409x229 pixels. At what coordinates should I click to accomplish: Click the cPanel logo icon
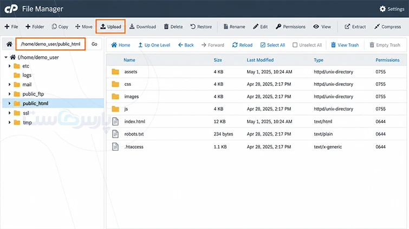pyautogui.click(x=11, y=9)
